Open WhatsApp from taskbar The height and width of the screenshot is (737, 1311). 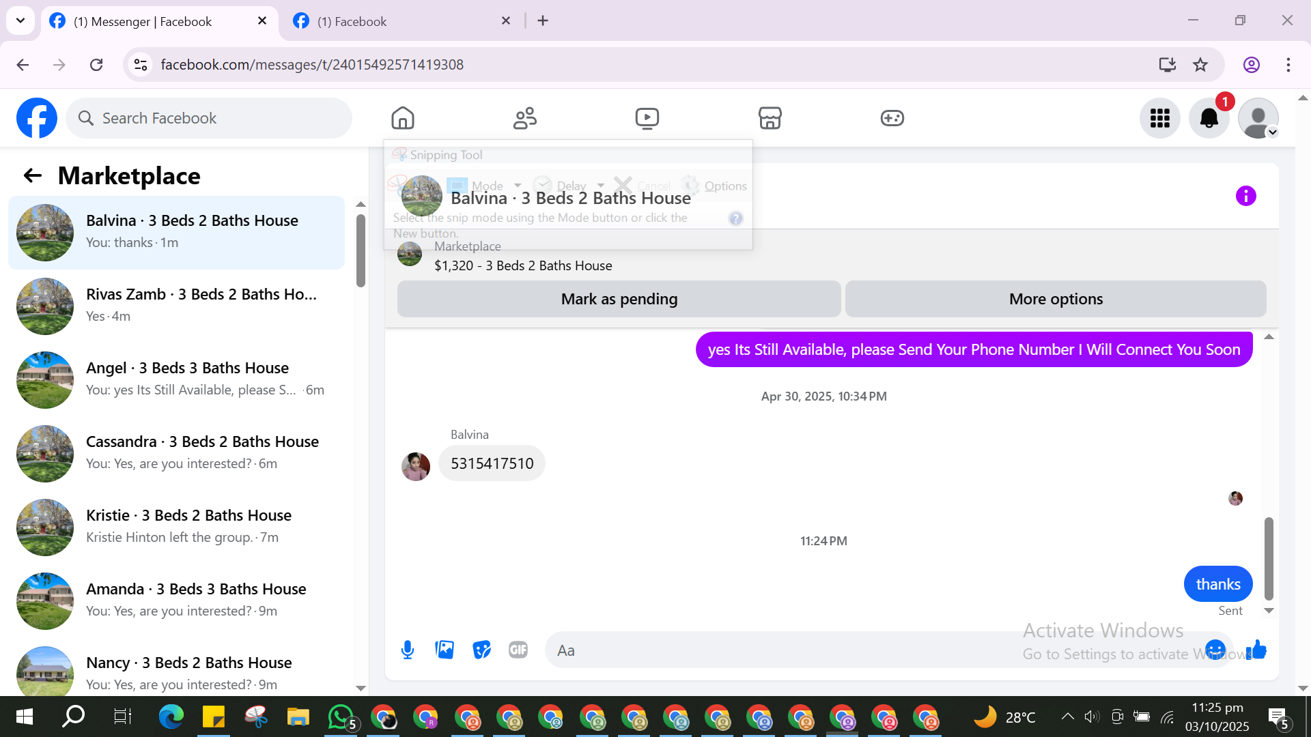tap(341, 717)
